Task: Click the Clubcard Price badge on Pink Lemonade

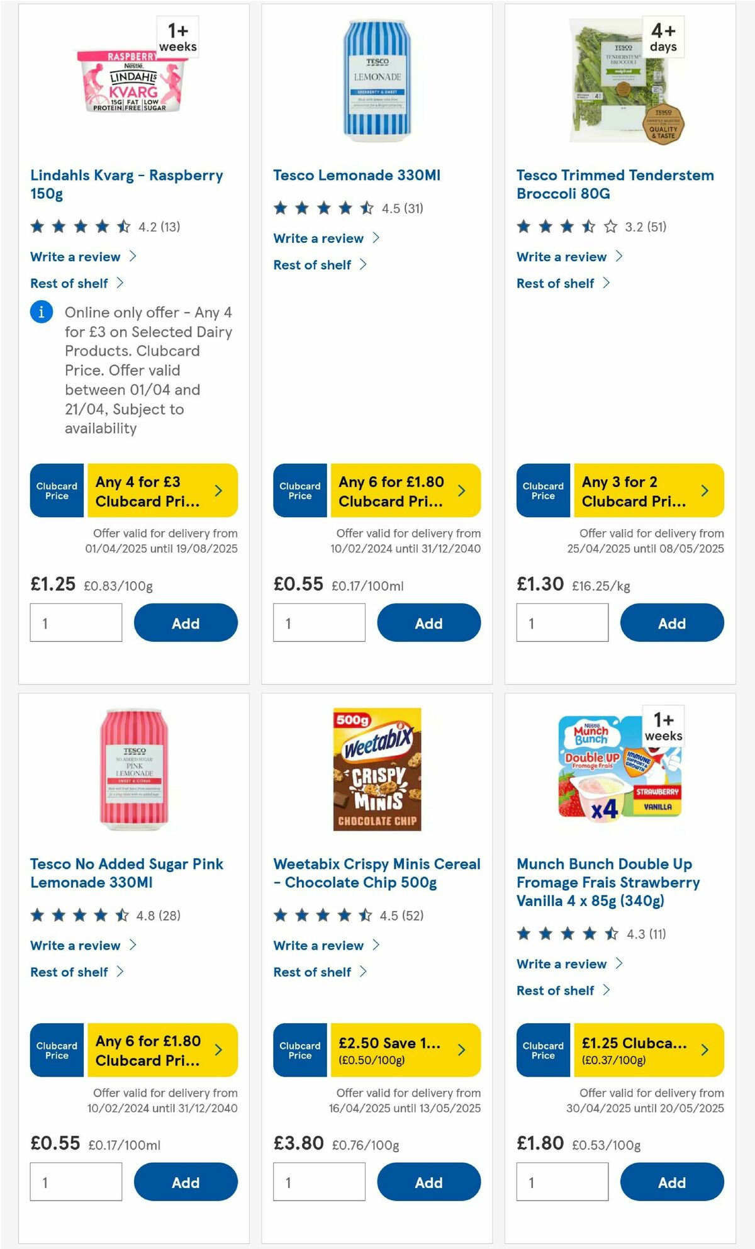Action: point(56,1050)
